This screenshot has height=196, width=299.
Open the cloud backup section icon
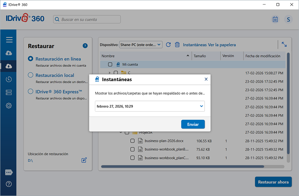point(9,53)
